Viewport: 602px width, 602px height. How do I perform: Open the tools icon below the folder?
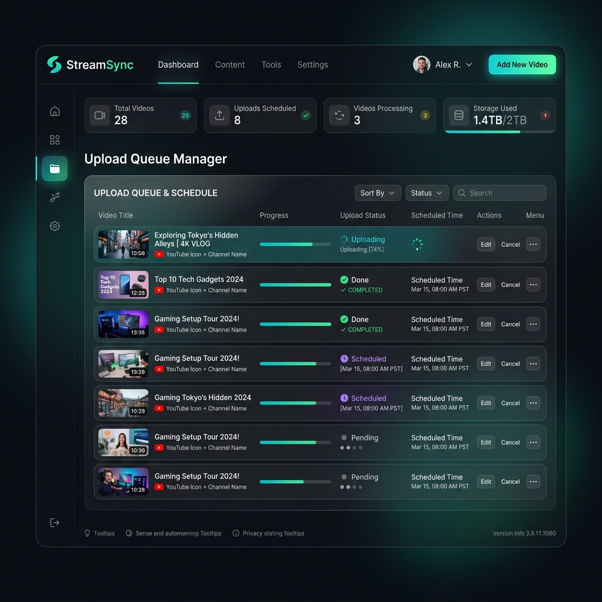[x=55, y=198]
